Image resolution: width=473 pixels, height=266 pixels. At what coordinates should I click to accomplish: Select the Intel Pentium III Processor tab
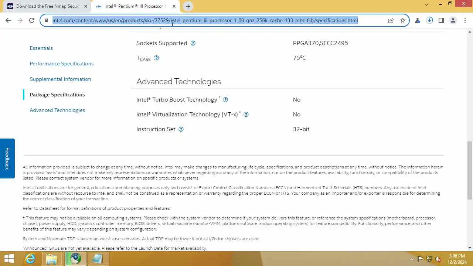coord(135,6)
